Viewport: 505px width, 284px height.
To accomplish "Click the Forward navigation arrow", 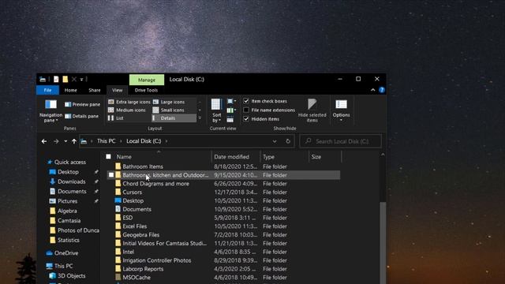I will tap(56, 141).
